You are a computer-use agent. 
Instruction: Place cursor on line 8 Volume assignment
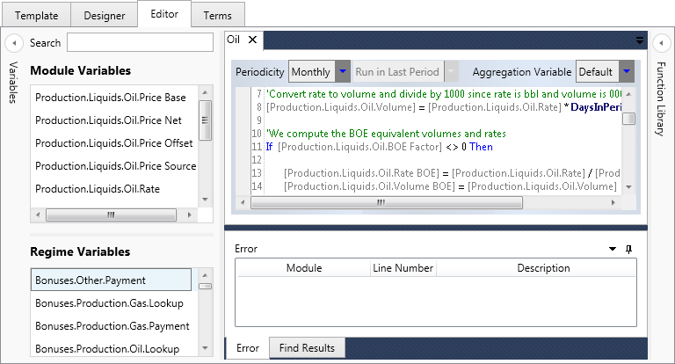pos(444,107)
